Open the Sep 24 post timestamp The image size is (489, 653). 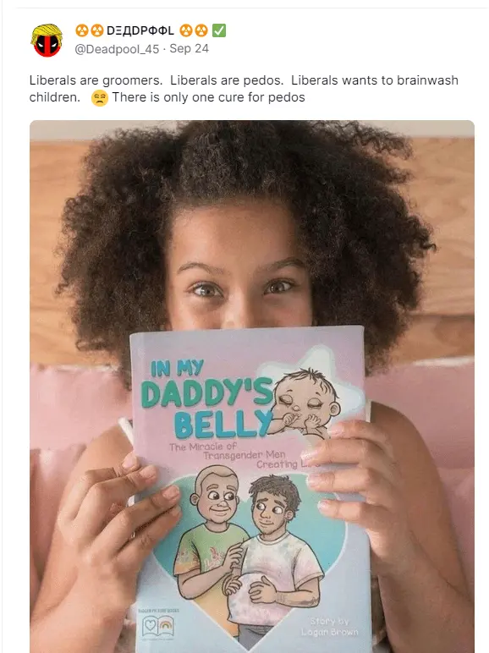coord(190,49)
